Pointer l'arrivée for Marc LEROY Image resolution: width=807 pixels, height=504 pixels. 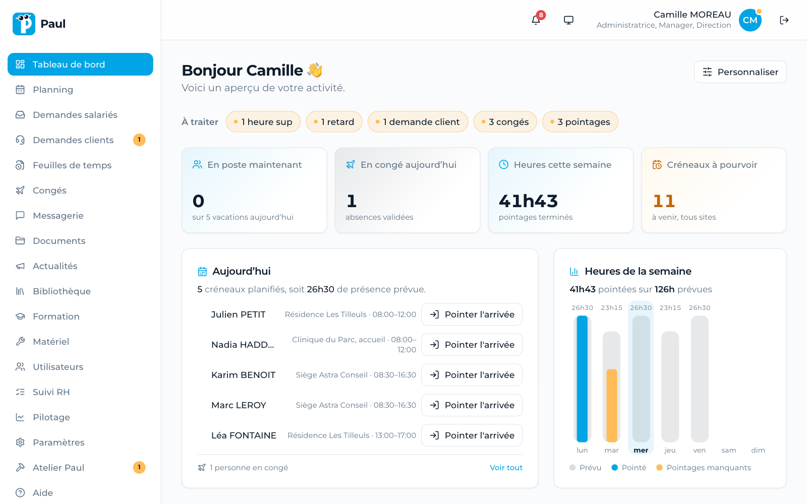[x=472, y=405]
